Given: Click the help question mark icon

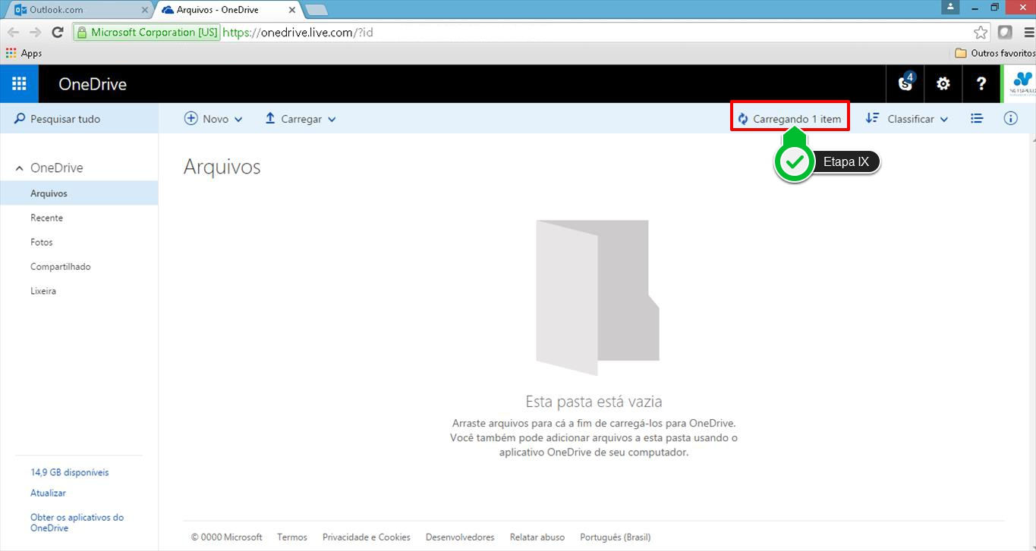Looking at the screenshot, I should (x=981, y=84).
